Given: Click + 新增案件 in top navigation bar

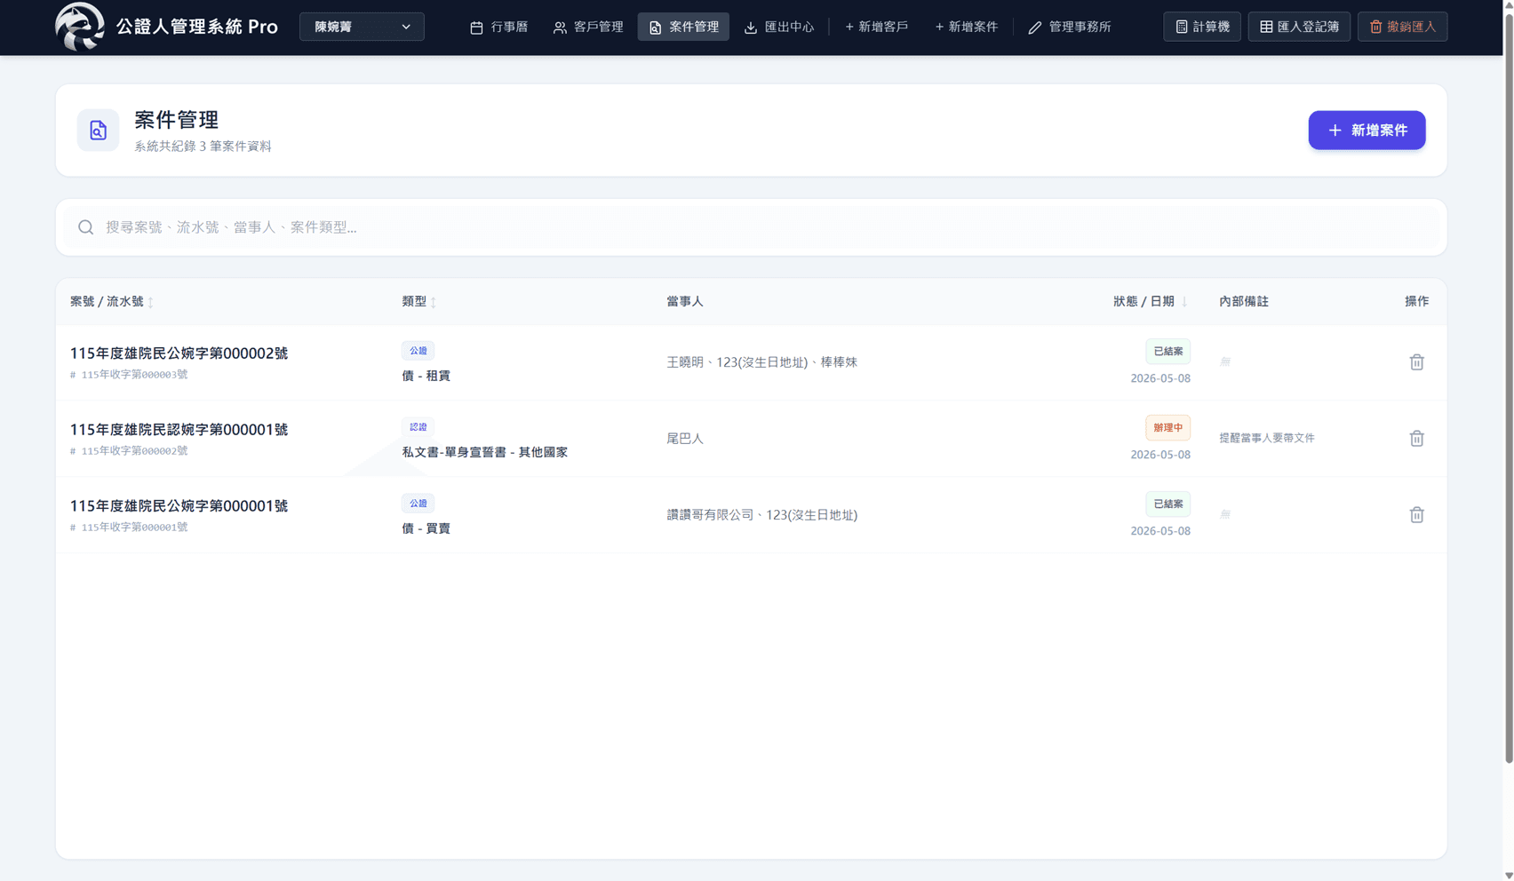Looking at the screenshot, I should pyautogui.click(x=966, y=27).
